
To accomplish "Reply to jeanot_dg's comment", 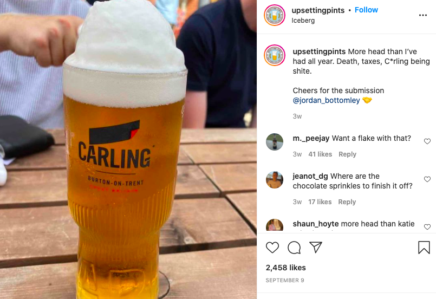I will click(347, 201).
